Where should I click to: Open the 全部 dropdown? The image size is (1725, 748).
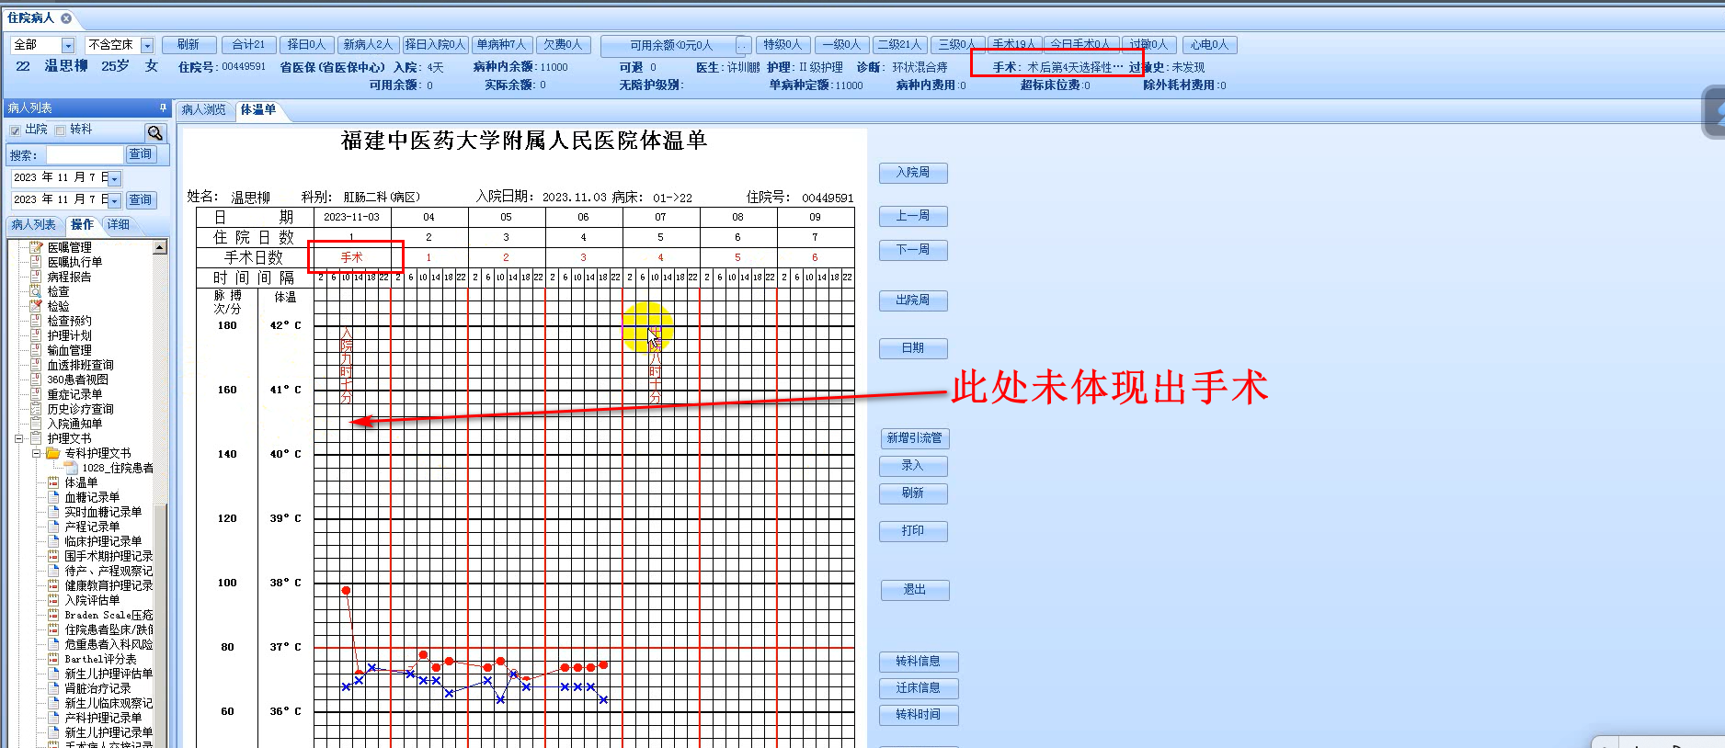(x=68, y=45)
